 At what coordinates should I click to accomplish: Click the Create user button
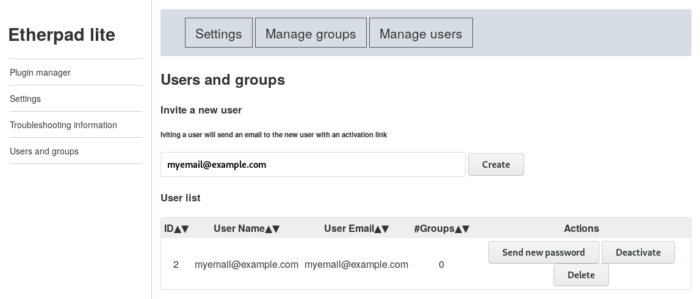tap(496, 164)
